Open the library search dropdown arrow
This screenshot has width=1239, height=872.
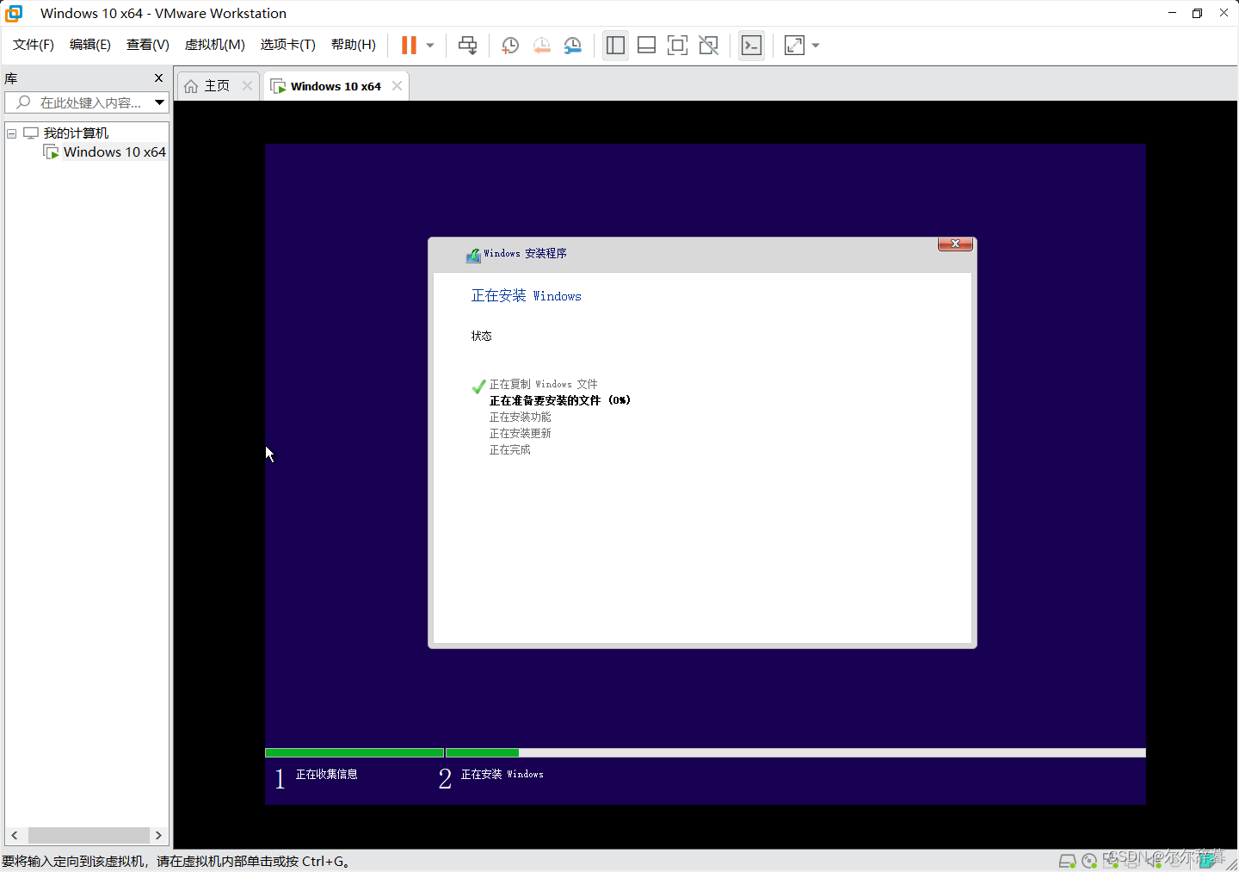[x=160, y=102]
